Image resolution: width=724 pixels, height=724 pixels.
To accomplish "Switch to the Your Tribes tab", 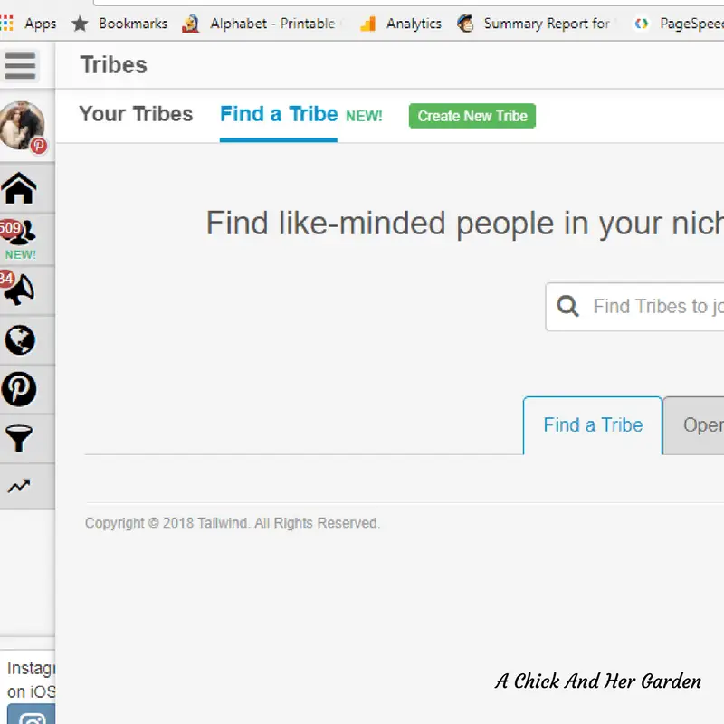I will [x=136, y=114].
